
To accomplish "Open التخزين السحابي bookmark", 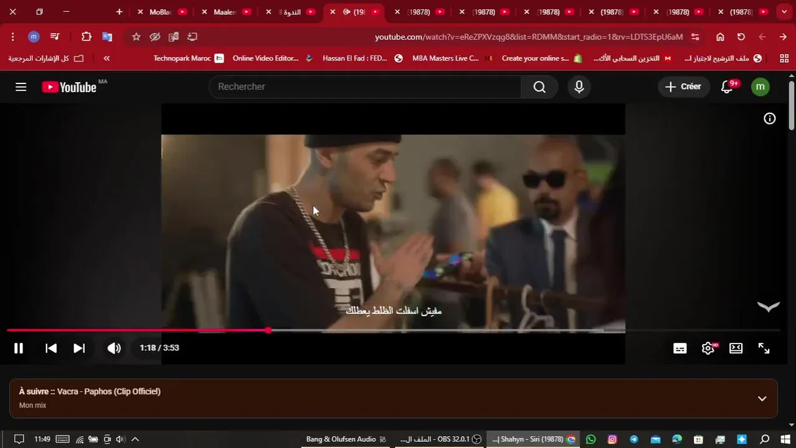I will click(632, 58).
